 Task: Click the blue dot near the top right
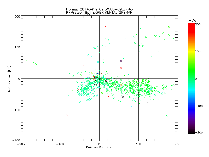pos(153,25)
